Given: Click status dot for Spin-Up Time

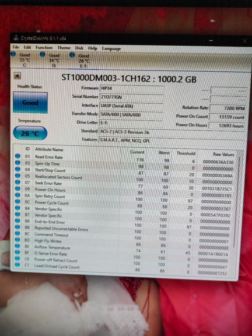Looking at the screenshot, I should coord(18,163).
